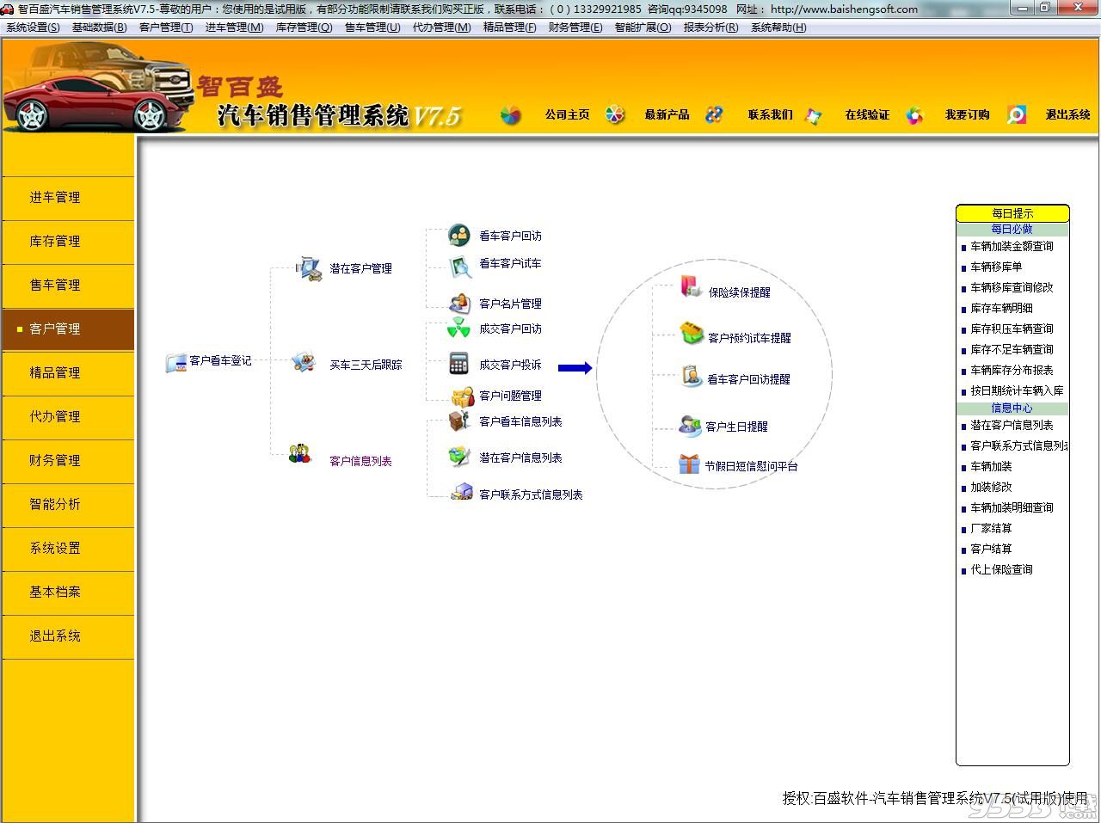Click the 客户问题管理 icon
This screenshot has width=1101, height=823.
point(463,396)
